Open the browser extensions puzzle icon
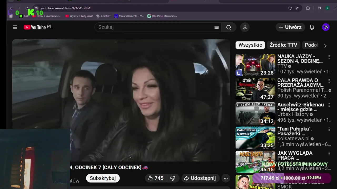The image size is (337, 189). click(308, 8)
